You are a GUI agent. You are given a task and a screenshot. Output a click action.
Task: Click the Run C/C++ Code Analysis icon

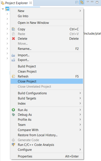coord(13,145)
